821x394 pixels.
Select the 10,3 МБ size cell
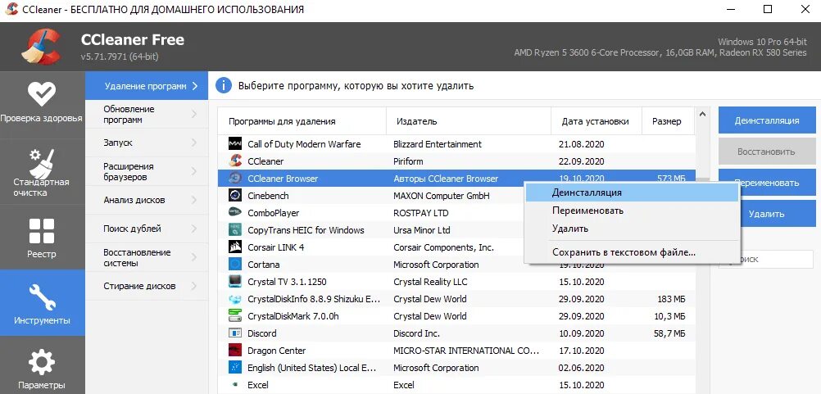pos(669,316)
